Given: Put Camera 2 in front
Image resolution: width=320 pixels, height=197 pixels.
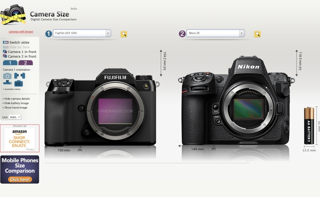Looking at the screenshot, I should tap(22, 56).
